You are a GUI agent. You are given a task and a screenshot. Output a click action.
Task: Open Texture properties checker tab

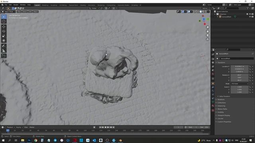pos(213,110)
